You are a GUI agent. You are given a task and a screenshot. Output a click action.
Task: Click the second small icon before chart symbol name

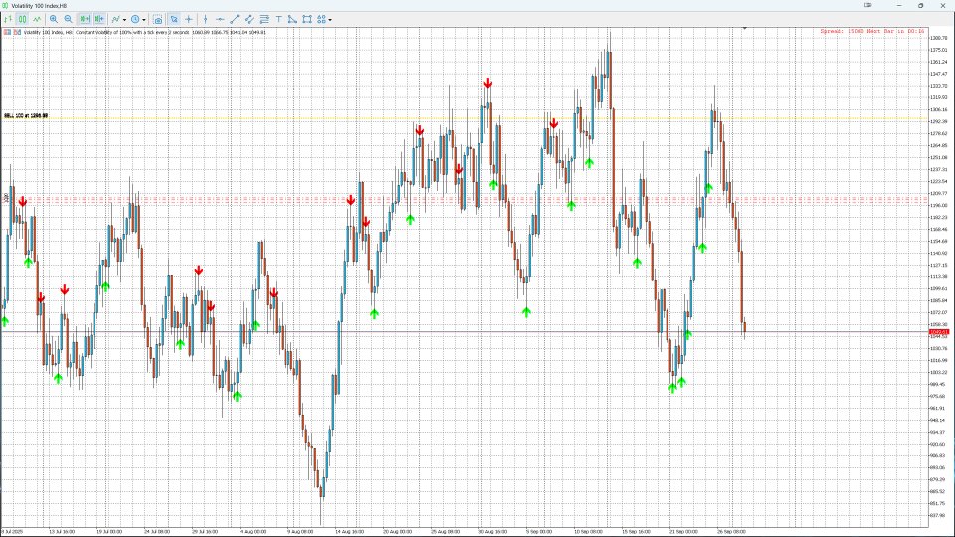pos(17,32)
